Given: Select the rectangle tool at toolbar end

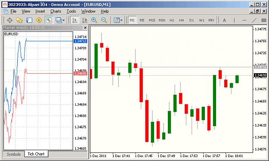Looking at the screenshot, I should 264,20.
